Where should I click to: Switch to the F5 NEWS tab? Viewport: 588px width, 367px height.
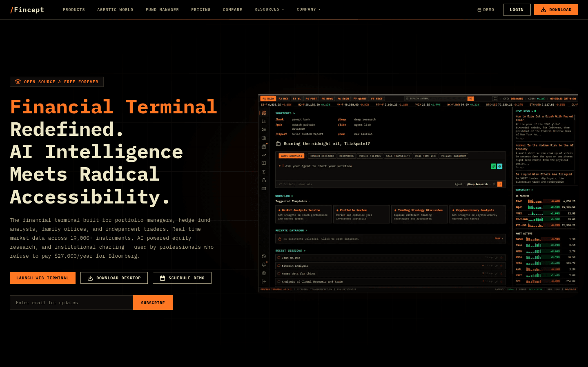tap(327, 98)
